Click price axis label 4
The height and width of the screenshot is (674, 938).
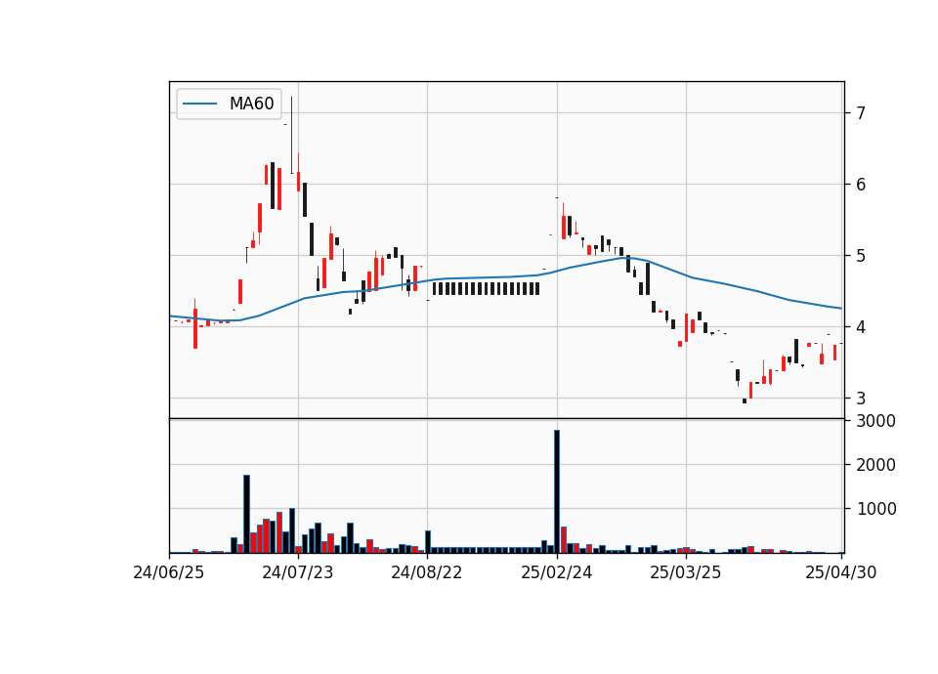[861, 326]
